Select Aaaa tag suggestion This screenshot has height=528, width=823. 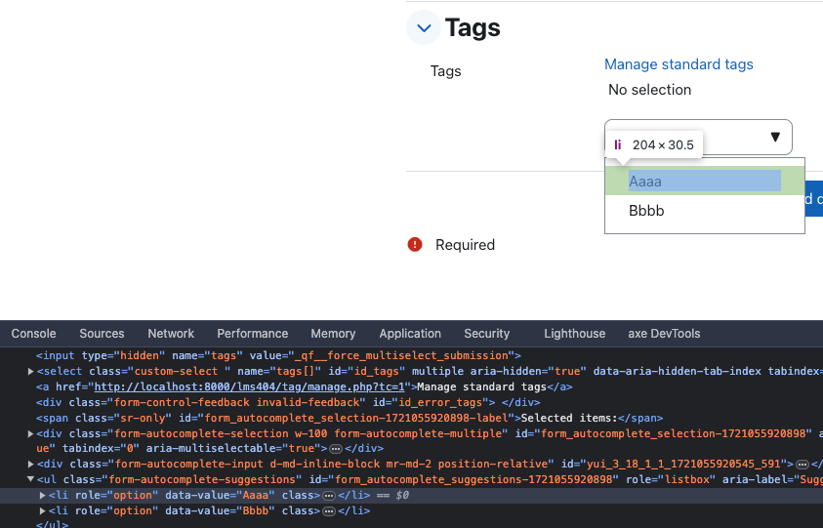click(x=704, y=182)
